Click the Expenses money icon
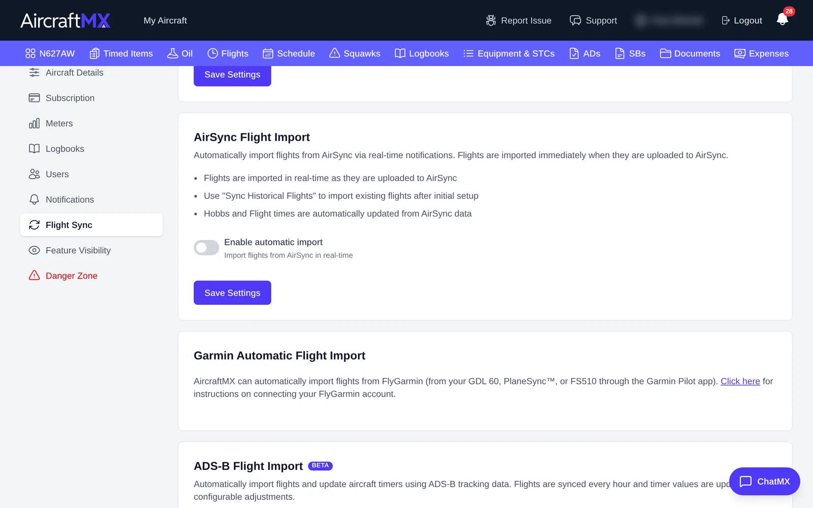The image size is (813, 508). pyautogui.click(x=740, y=53)
